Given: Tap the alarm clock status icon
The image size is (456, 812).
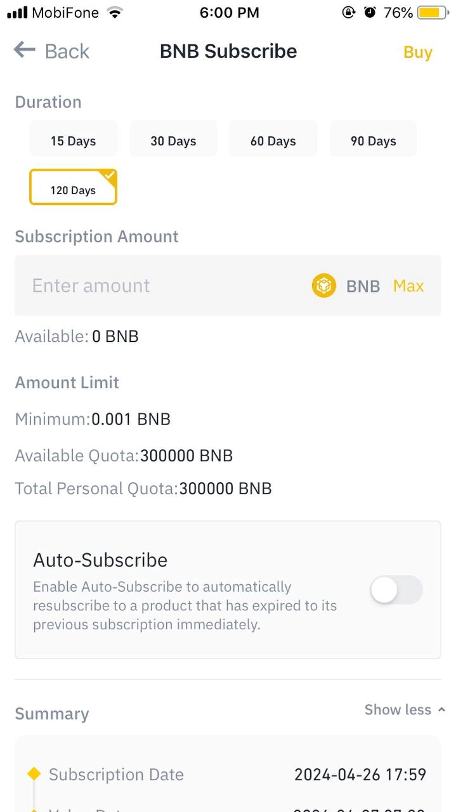Looking at the screenshot, I should click(370, 12).
